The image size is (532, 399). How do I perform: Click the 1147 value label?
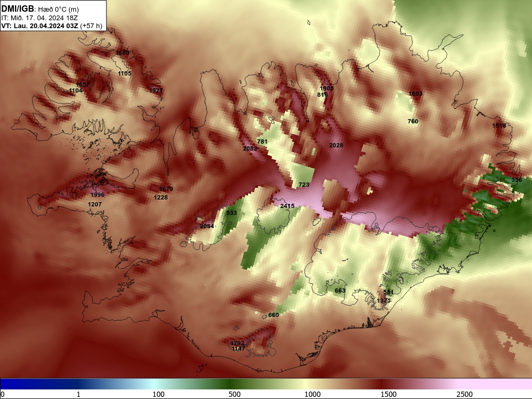pos(238,348)
